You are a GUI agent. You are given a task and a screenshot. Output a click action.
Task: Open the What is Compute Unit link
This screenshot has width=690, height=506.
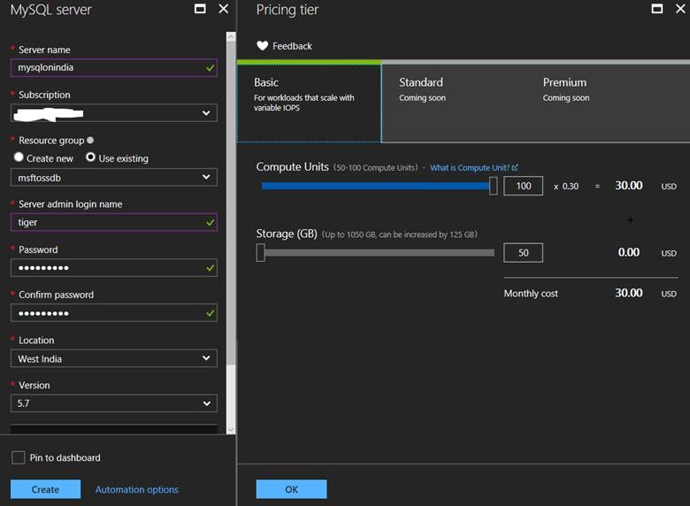[473, 167]
